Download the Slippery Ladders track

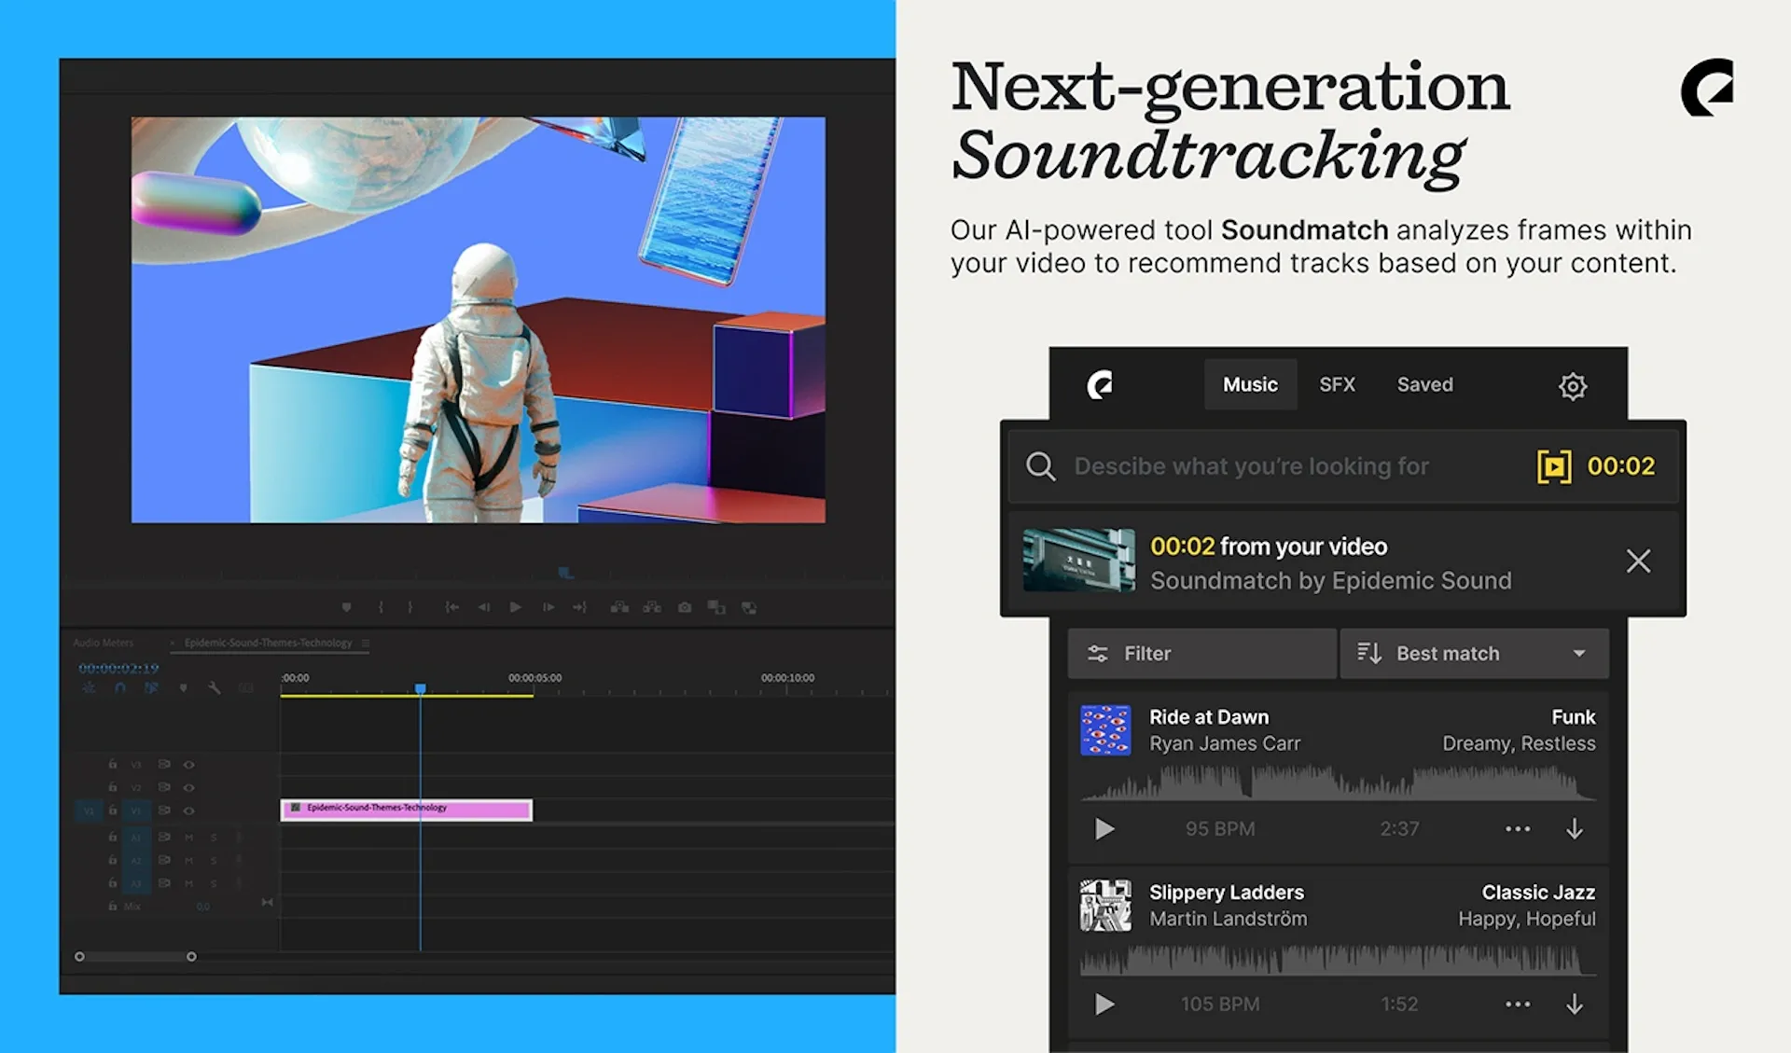(1575, 1005)
